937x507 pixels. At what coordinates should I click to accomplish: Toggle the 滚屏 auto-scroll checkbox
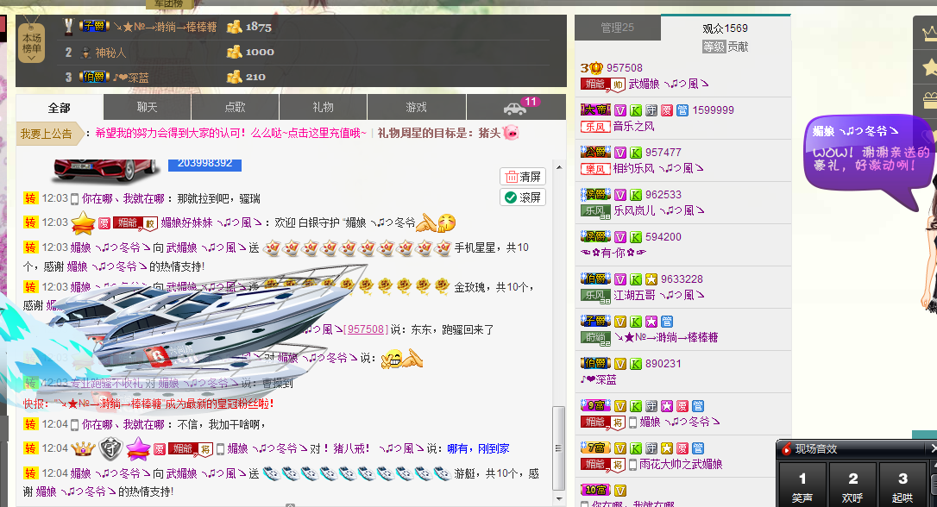pos(523,197)
